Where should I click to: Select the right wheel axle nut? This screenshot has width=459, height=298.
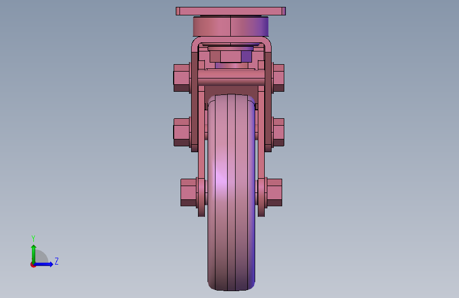274,192
